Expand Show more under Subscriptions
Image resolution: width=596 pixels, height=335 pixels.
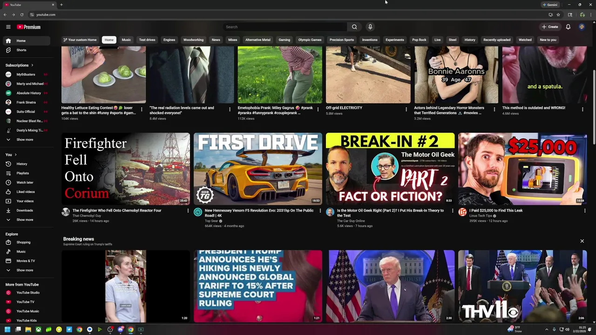(26, 140)
